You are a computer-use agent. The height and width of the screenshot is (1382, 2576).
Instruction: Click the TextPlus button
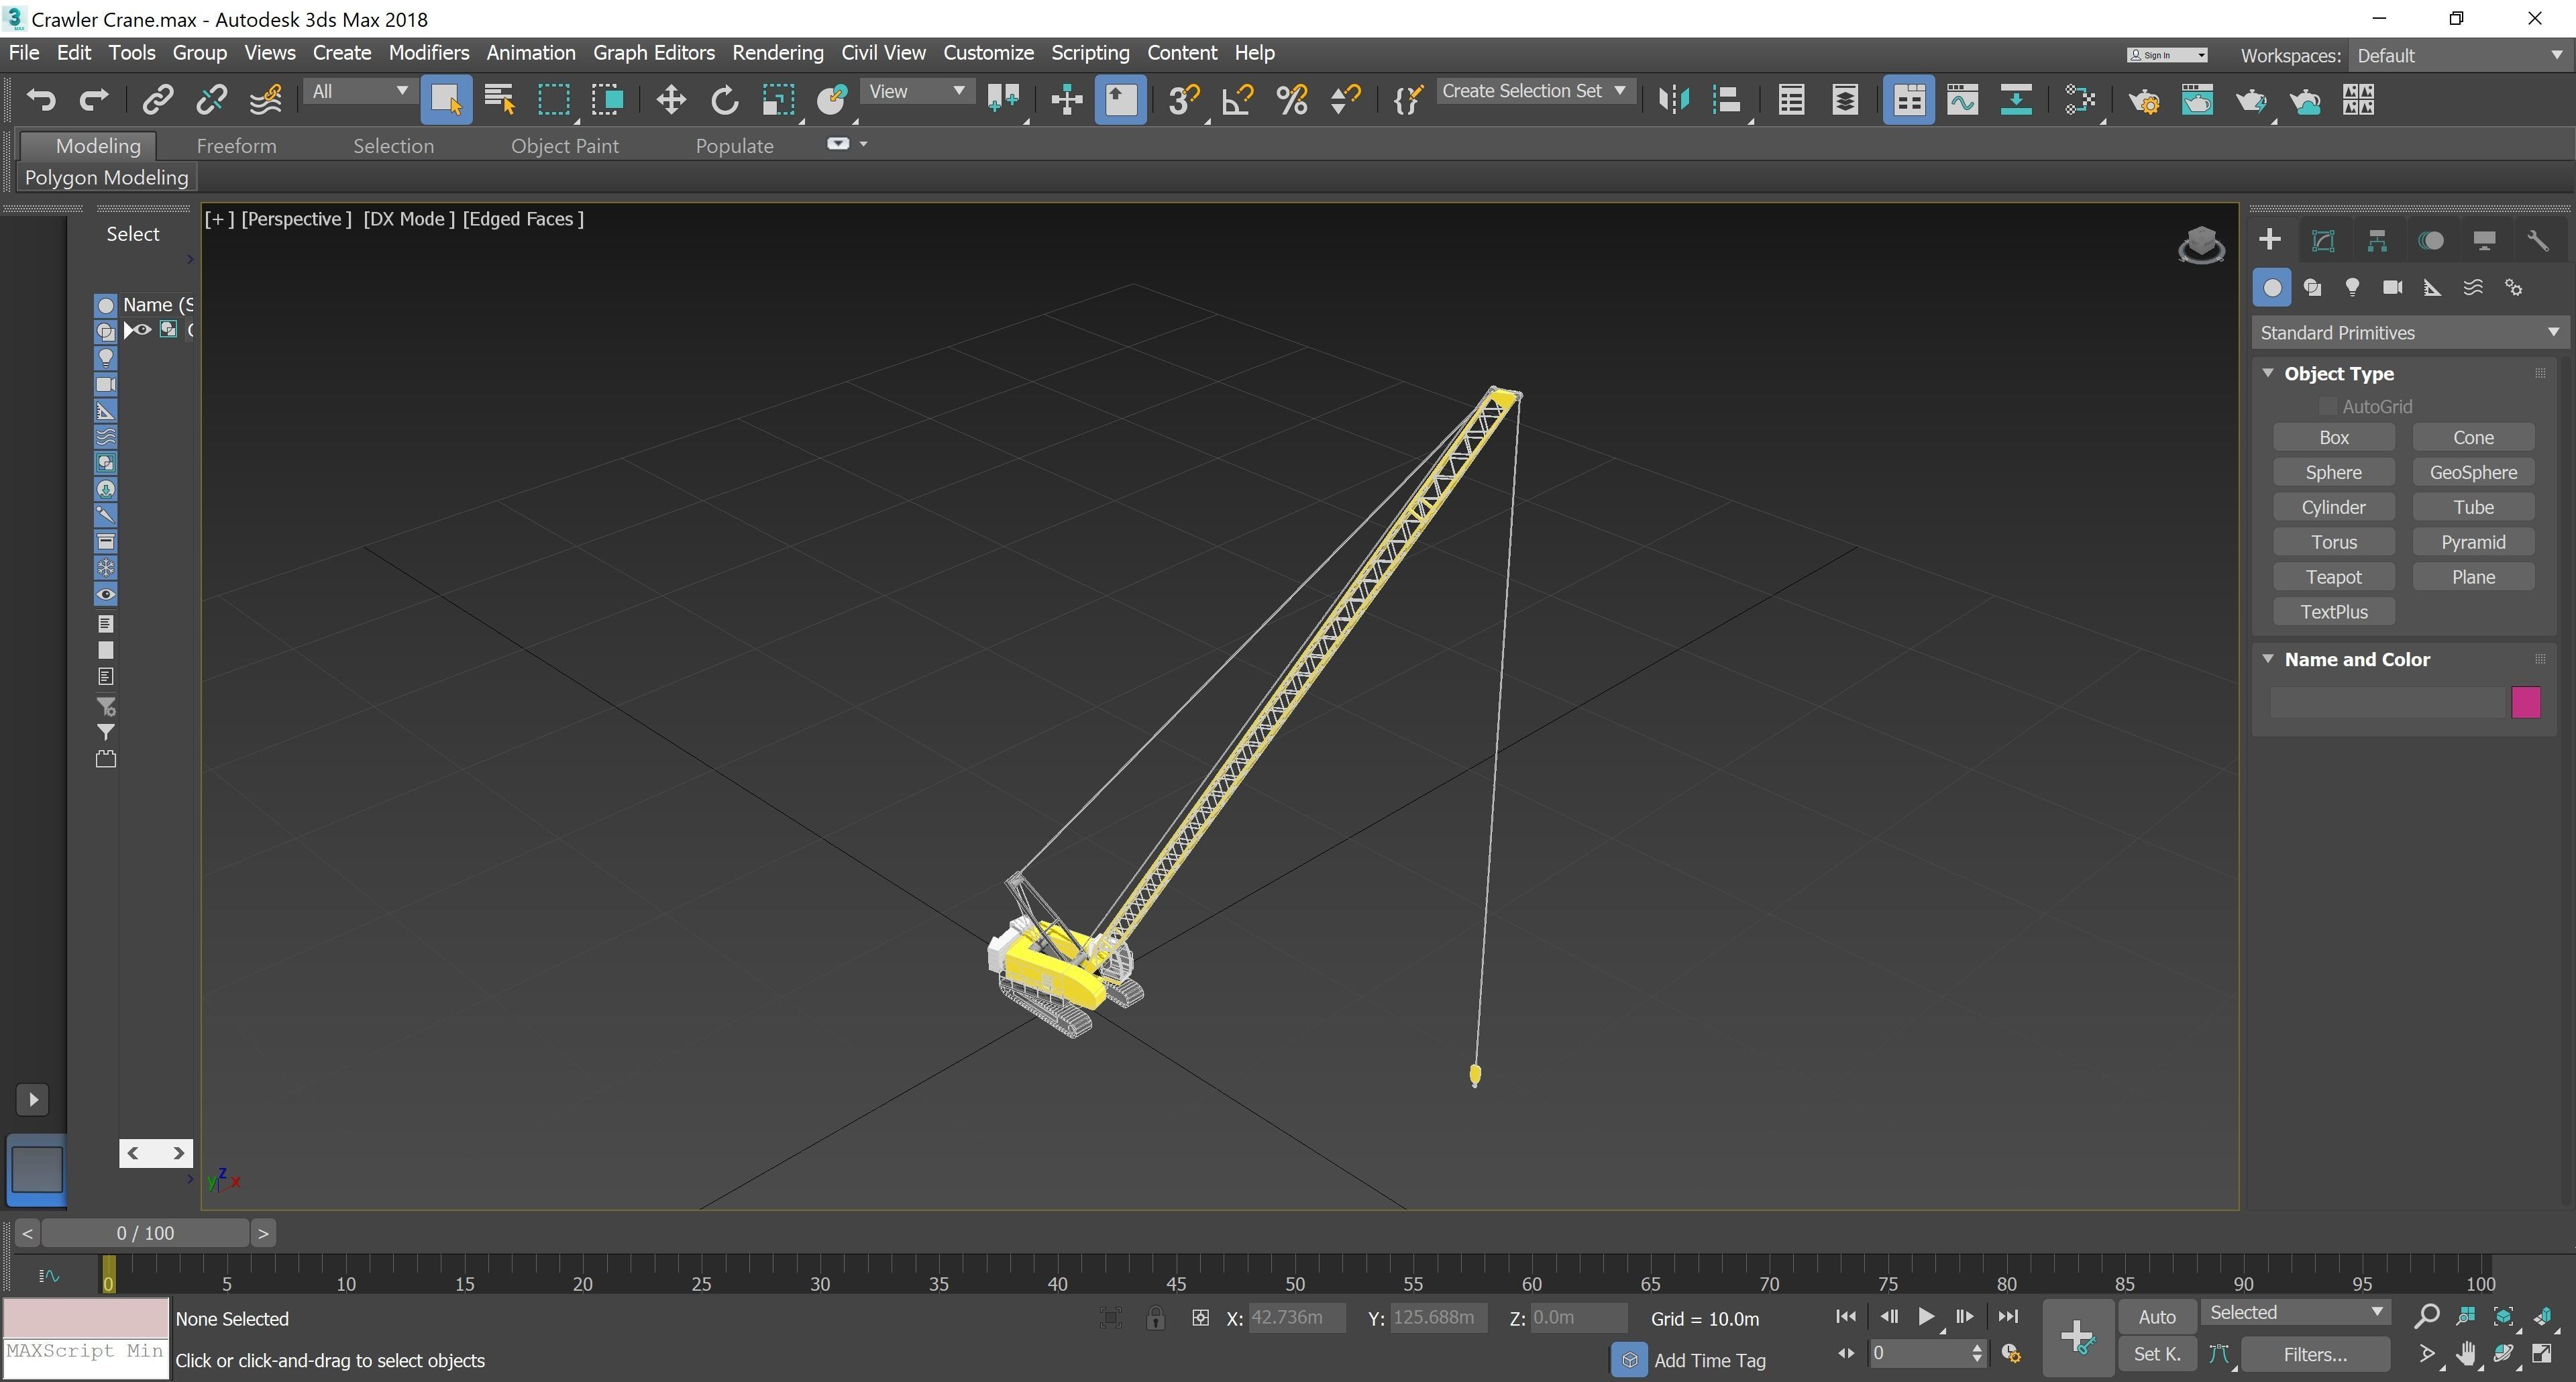click(2333, 612)
